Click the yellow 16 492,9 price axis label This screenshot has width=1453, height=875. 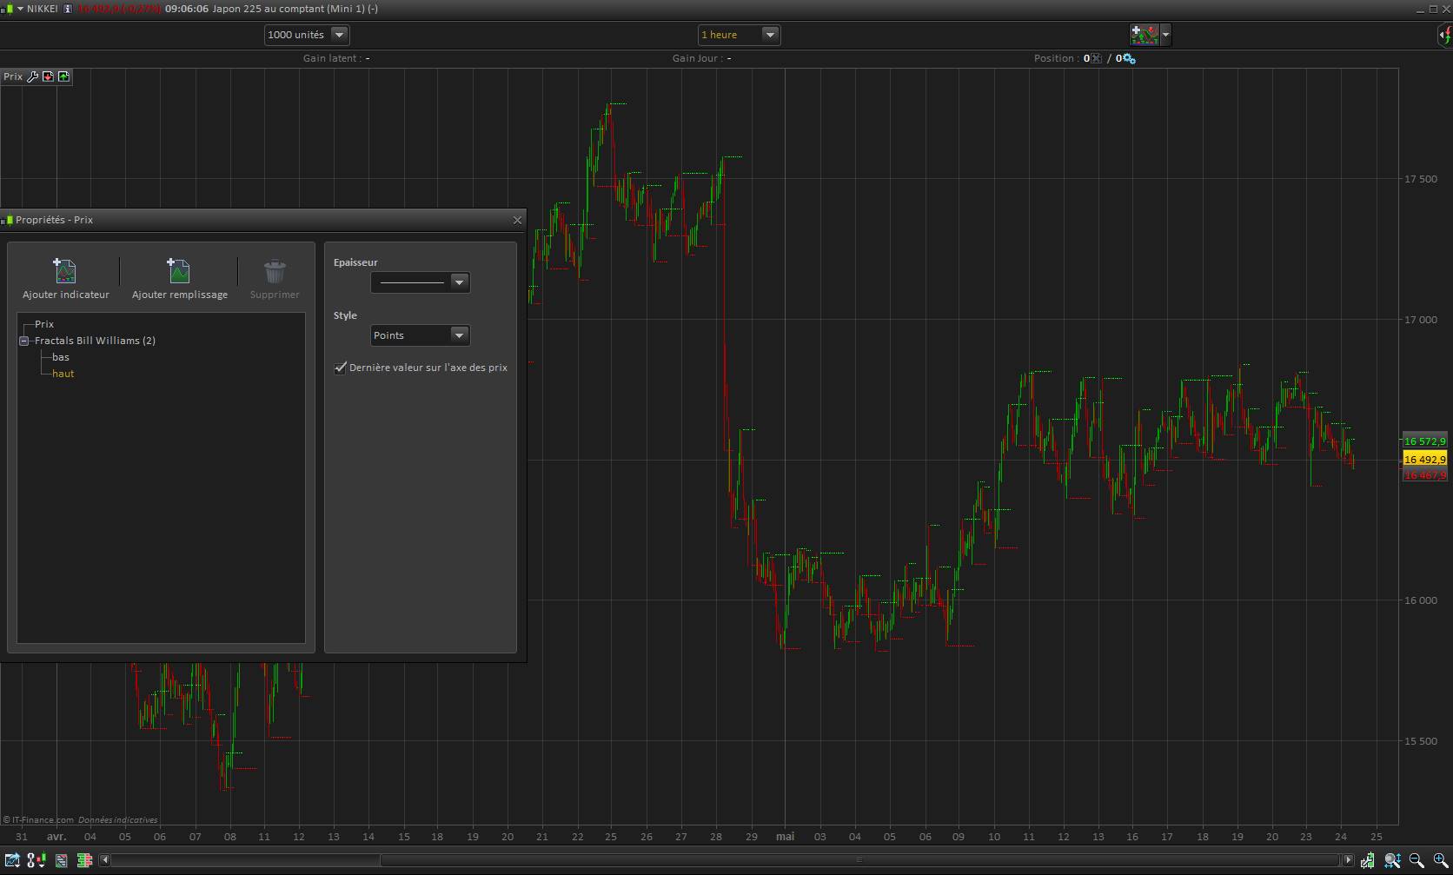pos(1425,460)
